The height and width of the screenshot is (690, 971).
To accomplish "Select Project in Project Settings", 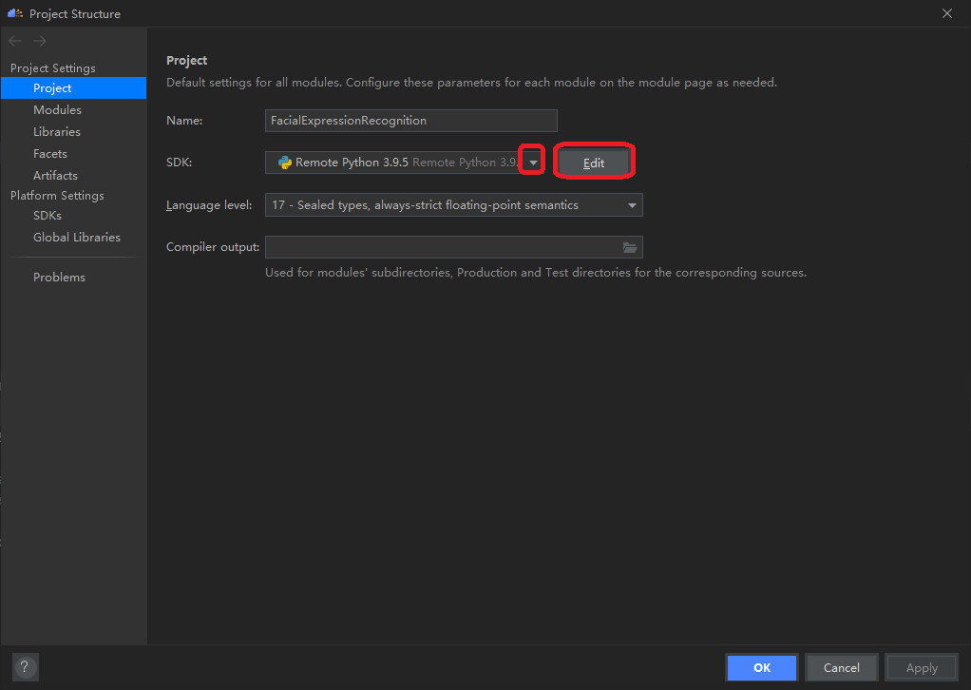I will [74, 88].
